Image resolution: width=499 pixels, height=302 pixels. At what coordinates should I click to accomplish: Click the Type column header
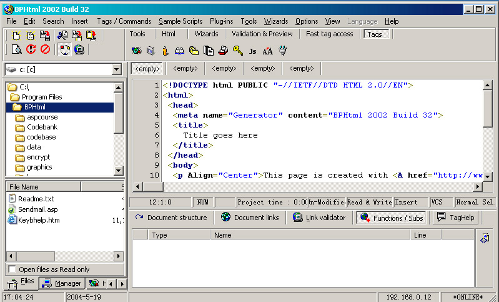click(179, 235)
